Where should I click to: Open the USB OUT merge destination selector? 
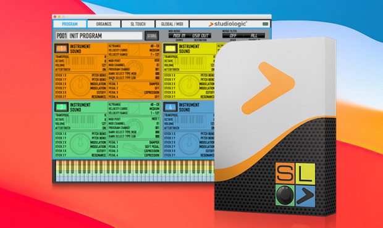[200, 36]
